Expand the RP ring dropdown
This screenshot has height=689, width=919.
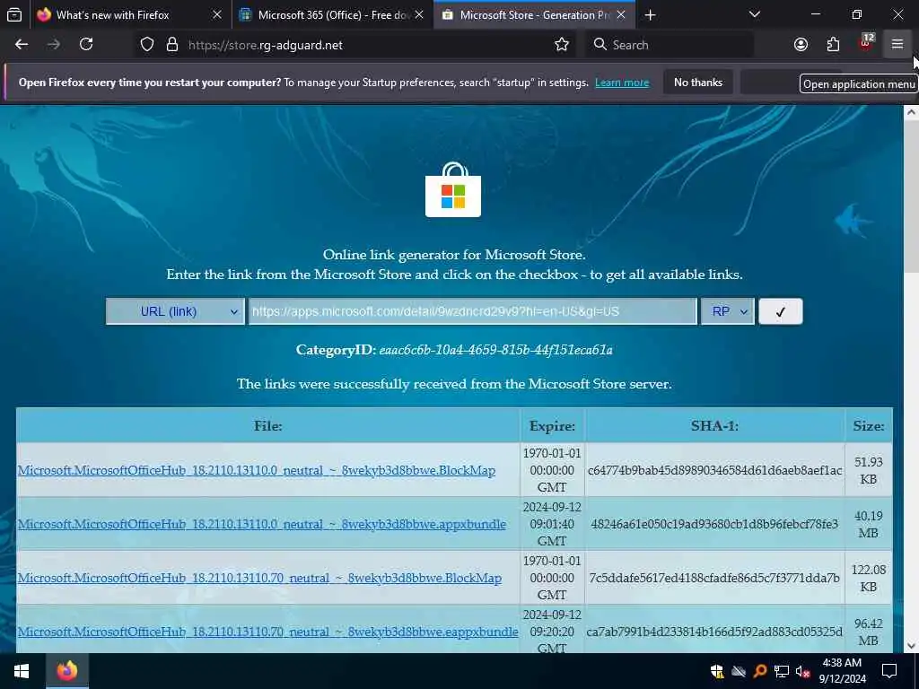click(x=727, y=311)
